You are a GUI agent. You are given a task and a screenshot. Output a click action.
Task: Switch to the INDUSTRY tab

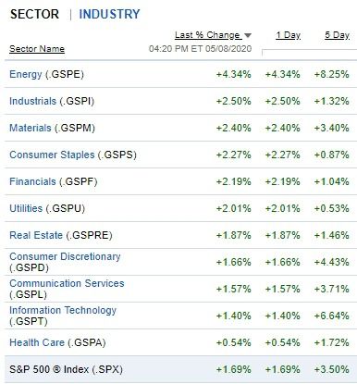point(109,14)
